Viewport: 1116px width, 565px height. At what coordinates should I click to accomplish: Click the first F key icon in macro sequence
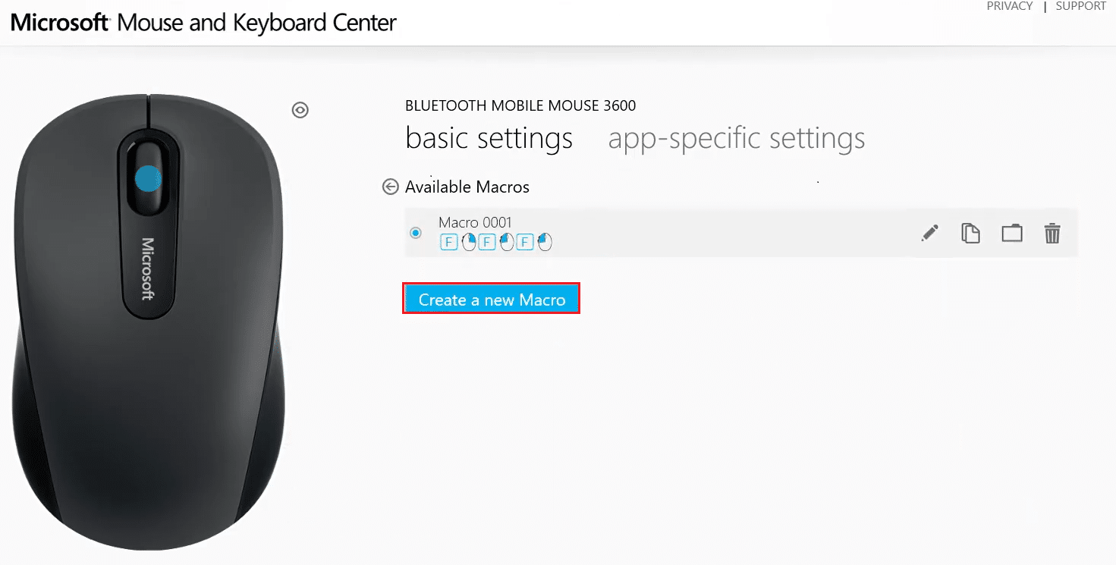coord(449,242)
